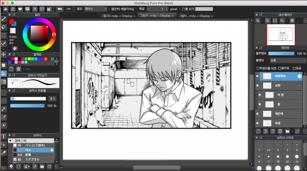The height and width of the screenshot is (171, 307).
Task: Adjust the brush opacity 100% slider
Action: click(x=27, y=106)
